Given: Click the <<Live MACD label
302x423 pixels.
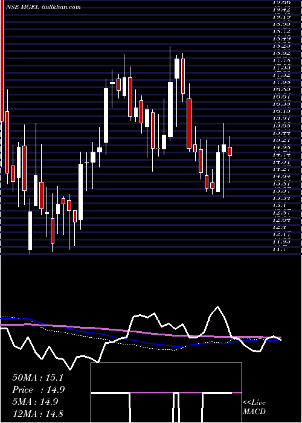Looking at the screenshot, I should [254, 407].
